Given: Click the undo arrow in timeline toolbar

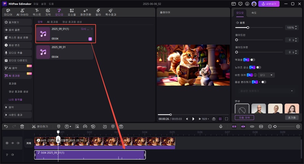Looking at the screenshot, I should tap(6, 127).
